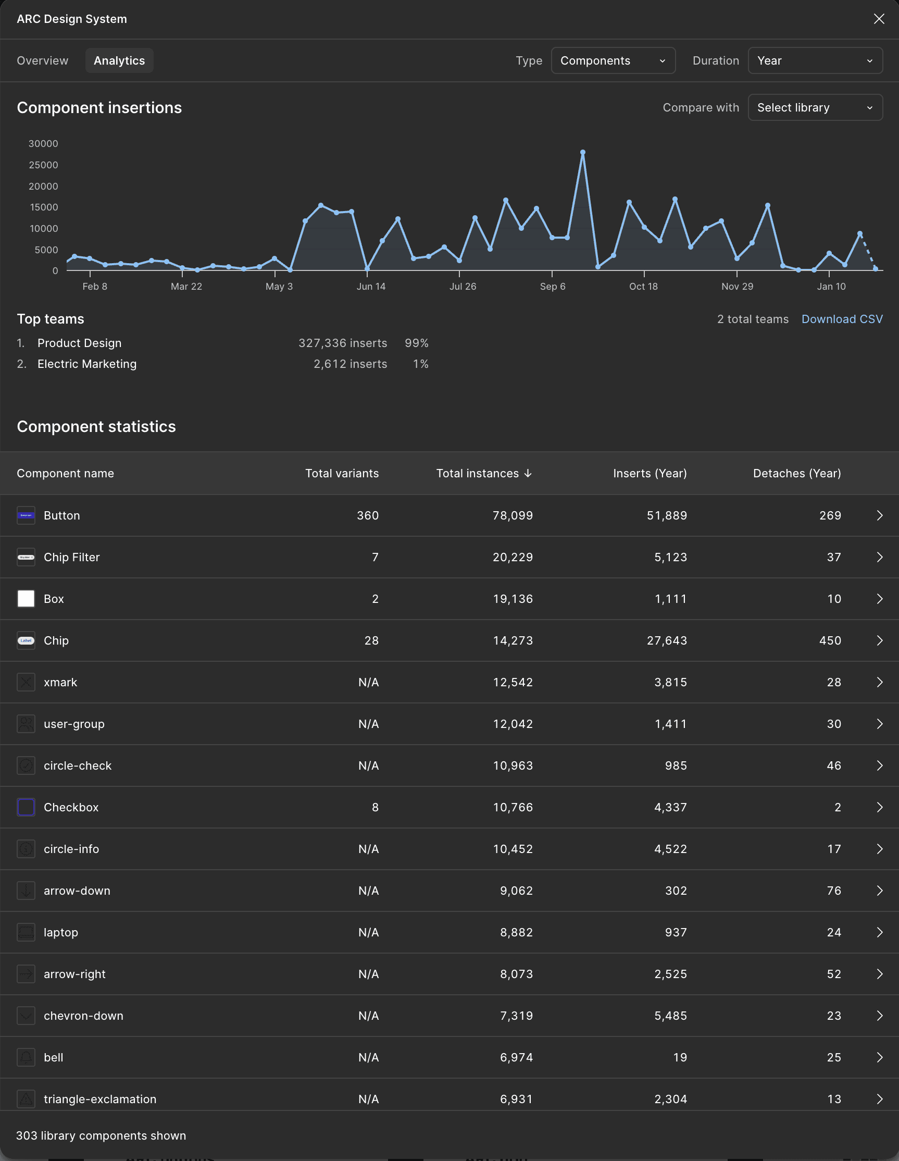Click the Download CSV link

842,319
